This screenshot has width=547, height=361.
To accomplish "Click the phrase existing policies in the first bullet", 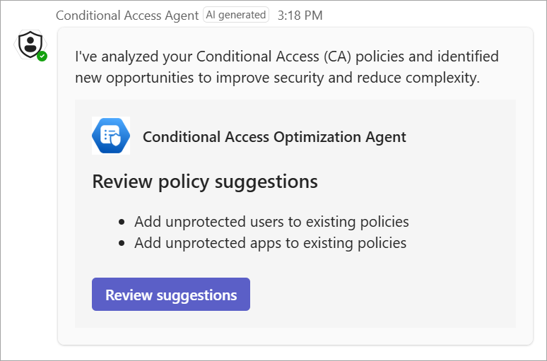I will pyautogui.click(x=356, y=222).
